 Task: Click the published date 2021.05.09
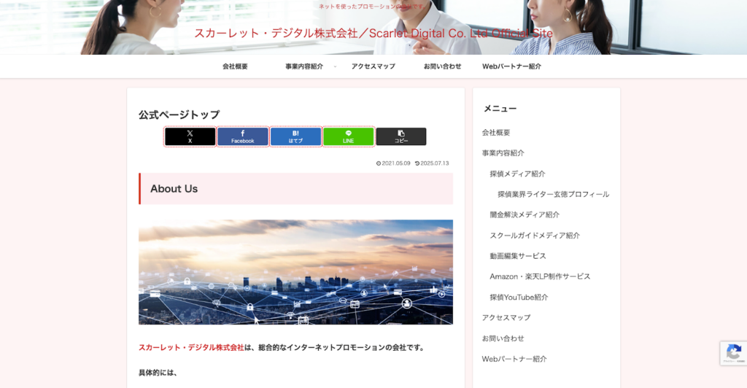click(393, 163)
